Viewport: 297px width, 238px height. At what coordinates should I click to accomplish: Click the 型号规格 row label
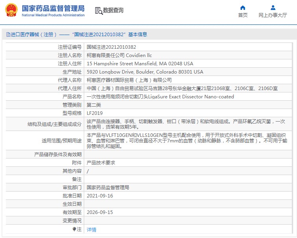72,113
